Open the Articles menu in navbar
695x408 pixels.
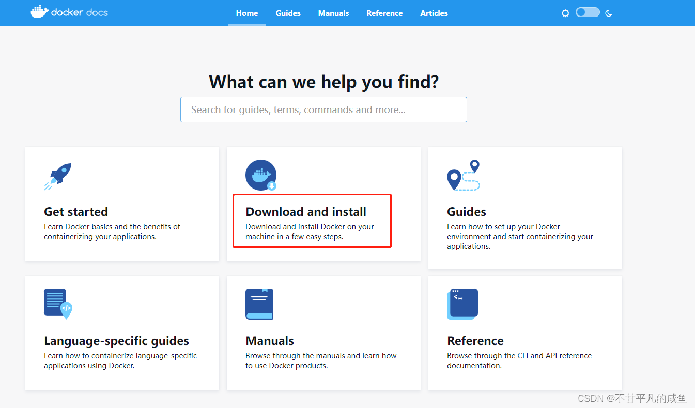coord(434,13)
